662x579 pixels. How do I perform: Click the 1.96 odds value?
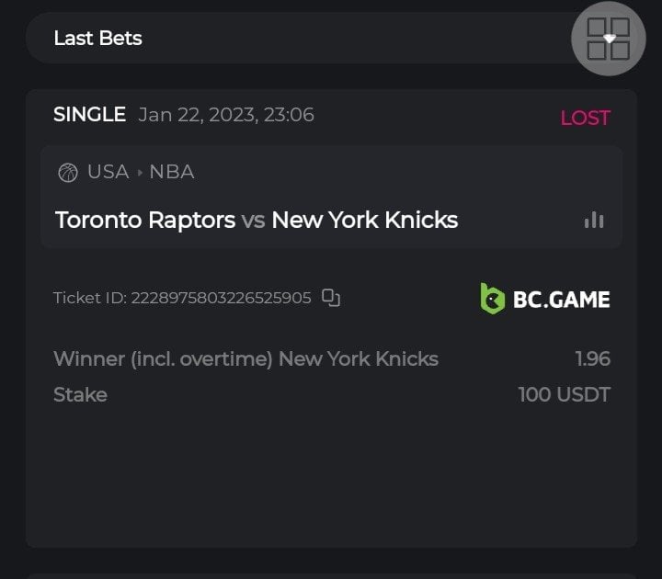(x=592, y=358)
